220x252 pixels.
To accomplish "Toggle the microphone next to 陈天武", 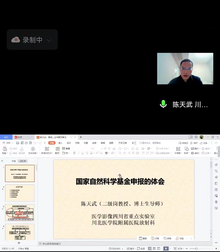I will (x=163, y=104).
